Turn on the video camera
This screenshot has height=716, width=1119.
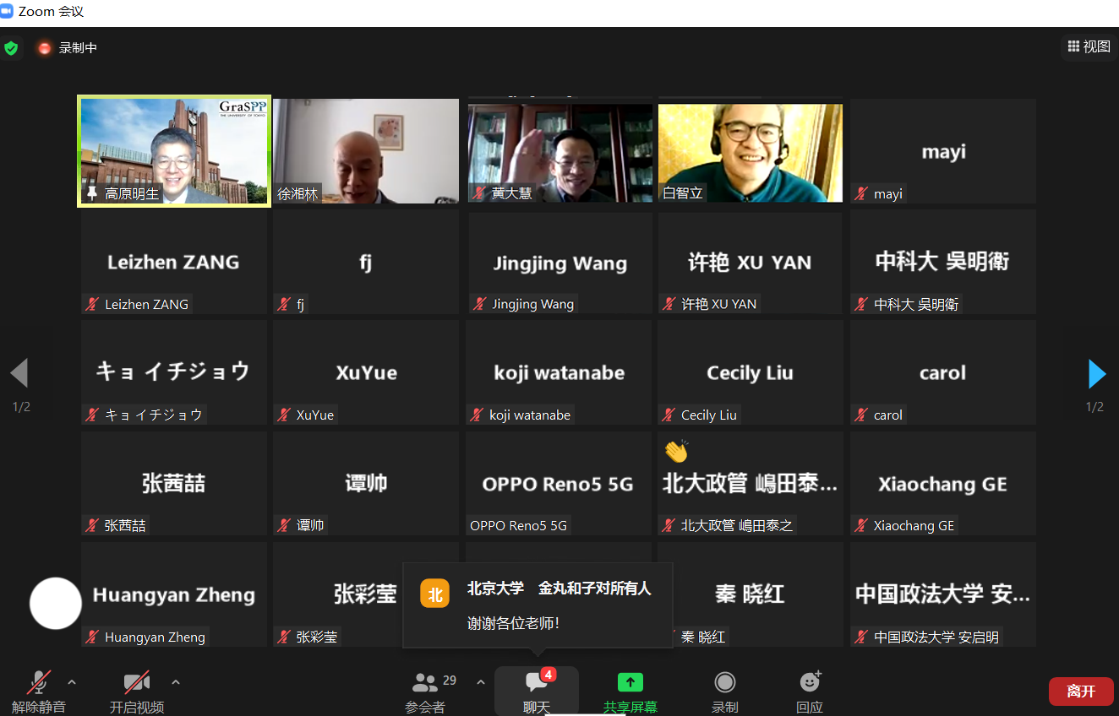point(136,682)
